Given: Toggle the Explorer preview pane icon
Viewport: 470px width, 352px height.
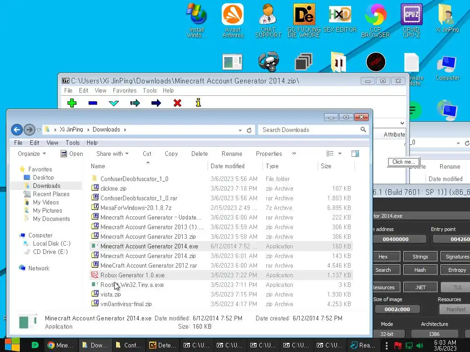Looking at the screenshot, I should tap(355, 154).
